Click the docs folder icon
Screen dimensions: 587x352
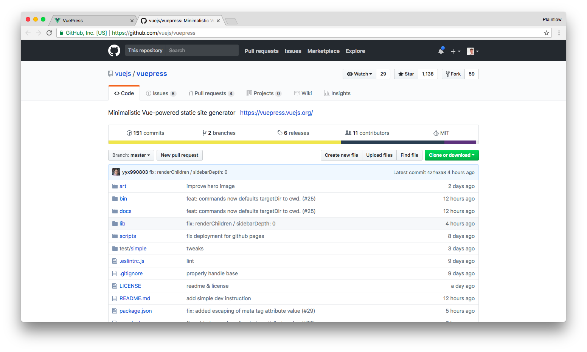115,211
